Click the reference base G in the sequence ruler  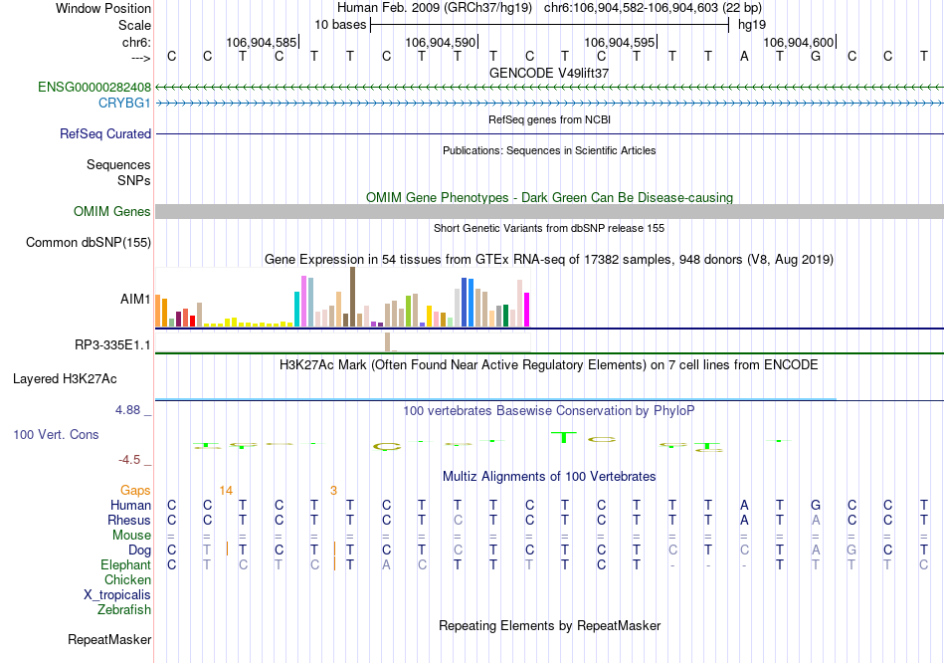coord(816,57)
